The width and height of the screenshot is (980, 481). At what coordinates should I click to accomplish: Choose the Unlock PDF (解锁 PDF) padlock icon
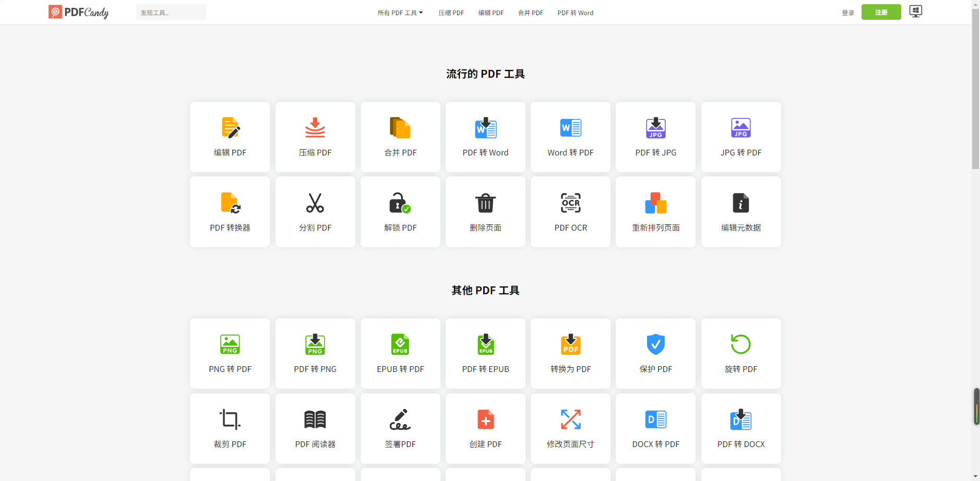point(400,203)
